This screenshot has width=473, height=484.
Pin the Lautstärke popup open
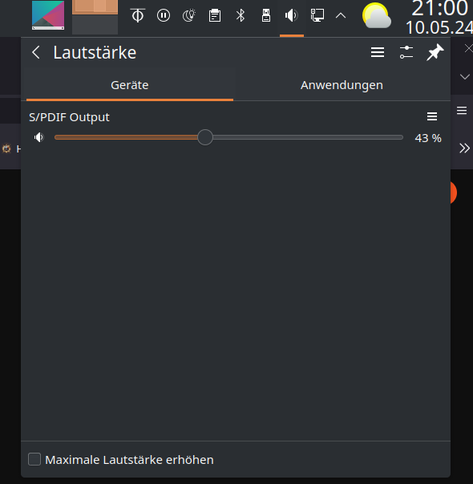click(435, 52)
